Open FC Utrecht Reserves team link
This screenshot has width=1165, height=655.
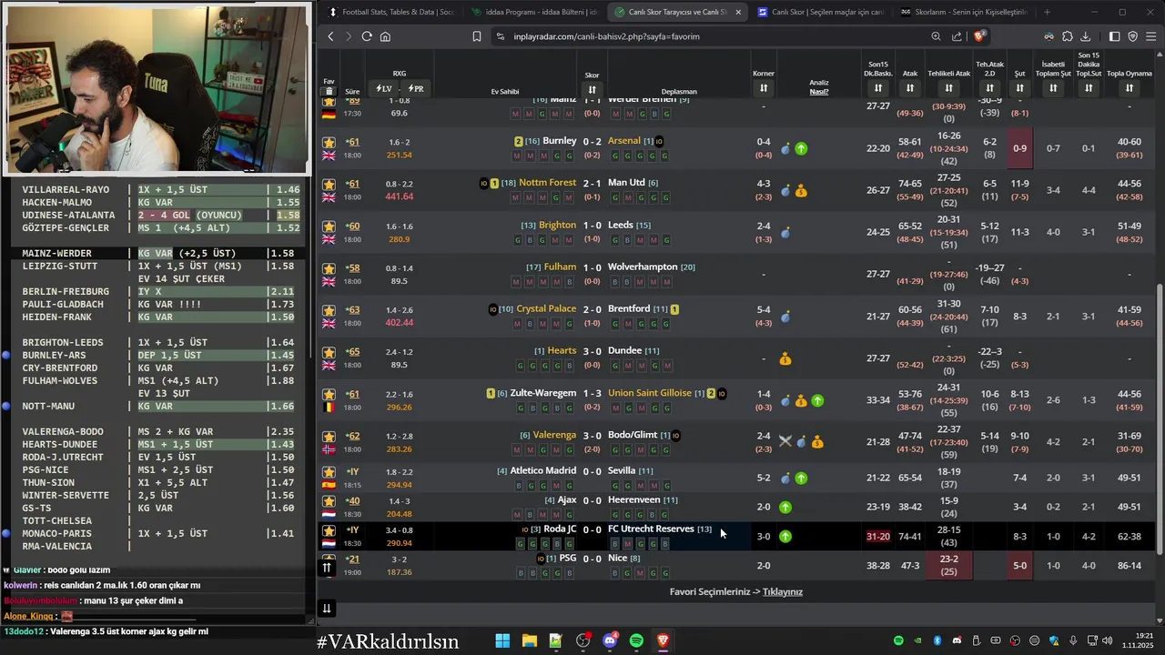tap(651, 529)
